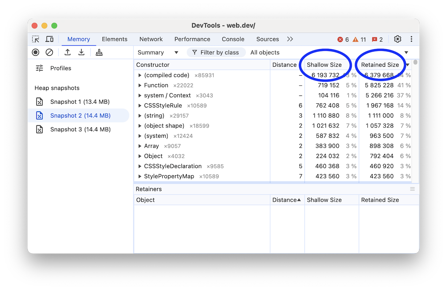View the 6 console errors badge

342,39
